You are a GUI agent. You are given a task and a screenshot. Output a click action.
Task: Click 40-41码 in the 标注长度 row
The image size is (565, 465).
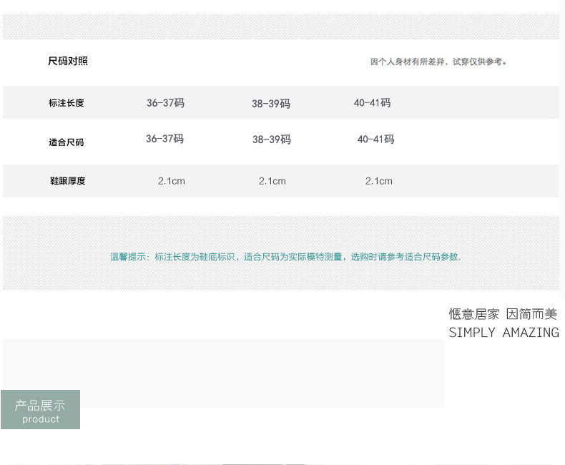tap(372, 103)
